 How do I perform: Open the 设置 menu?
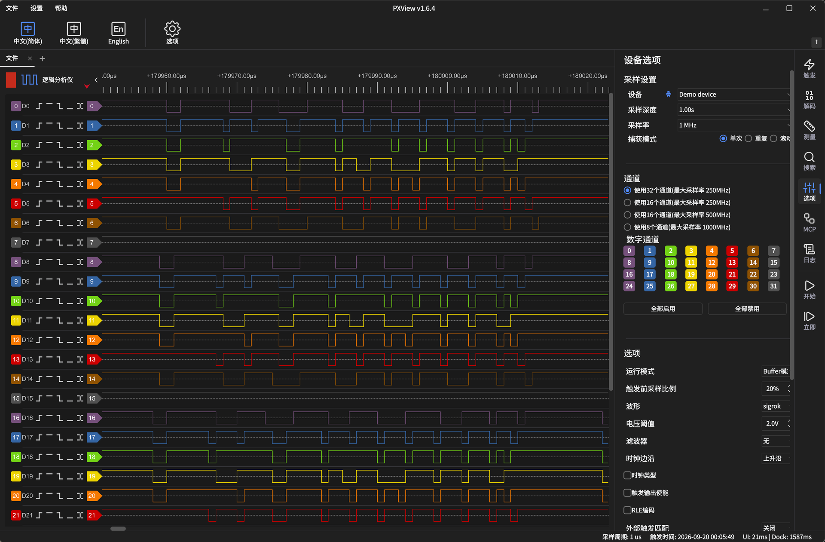pos(37,8)
